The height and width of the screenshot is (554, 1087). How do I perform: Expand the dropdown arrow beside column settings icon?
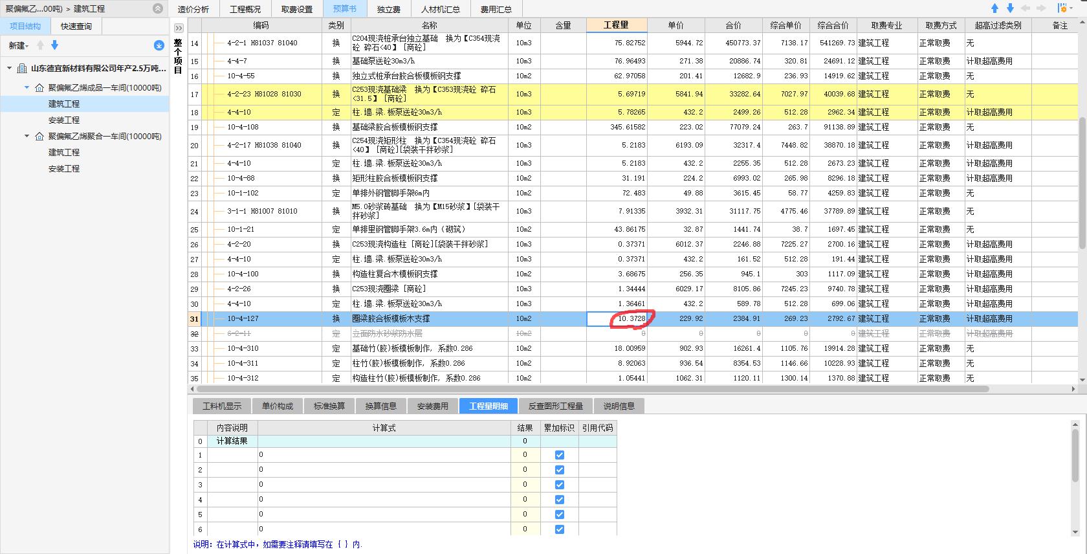pos(1070,8)
